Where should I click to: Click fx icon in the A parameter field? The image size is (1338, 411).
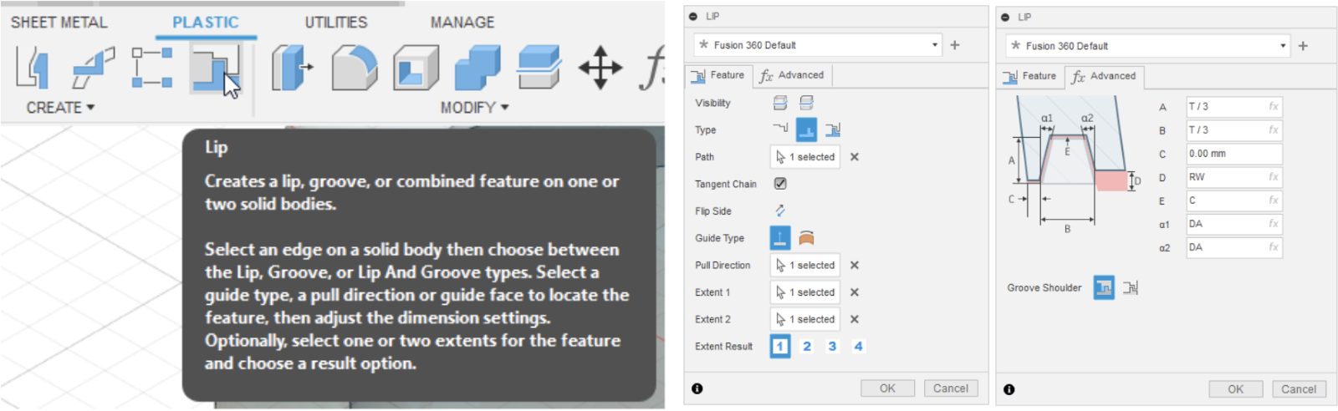click(1274, 106)
